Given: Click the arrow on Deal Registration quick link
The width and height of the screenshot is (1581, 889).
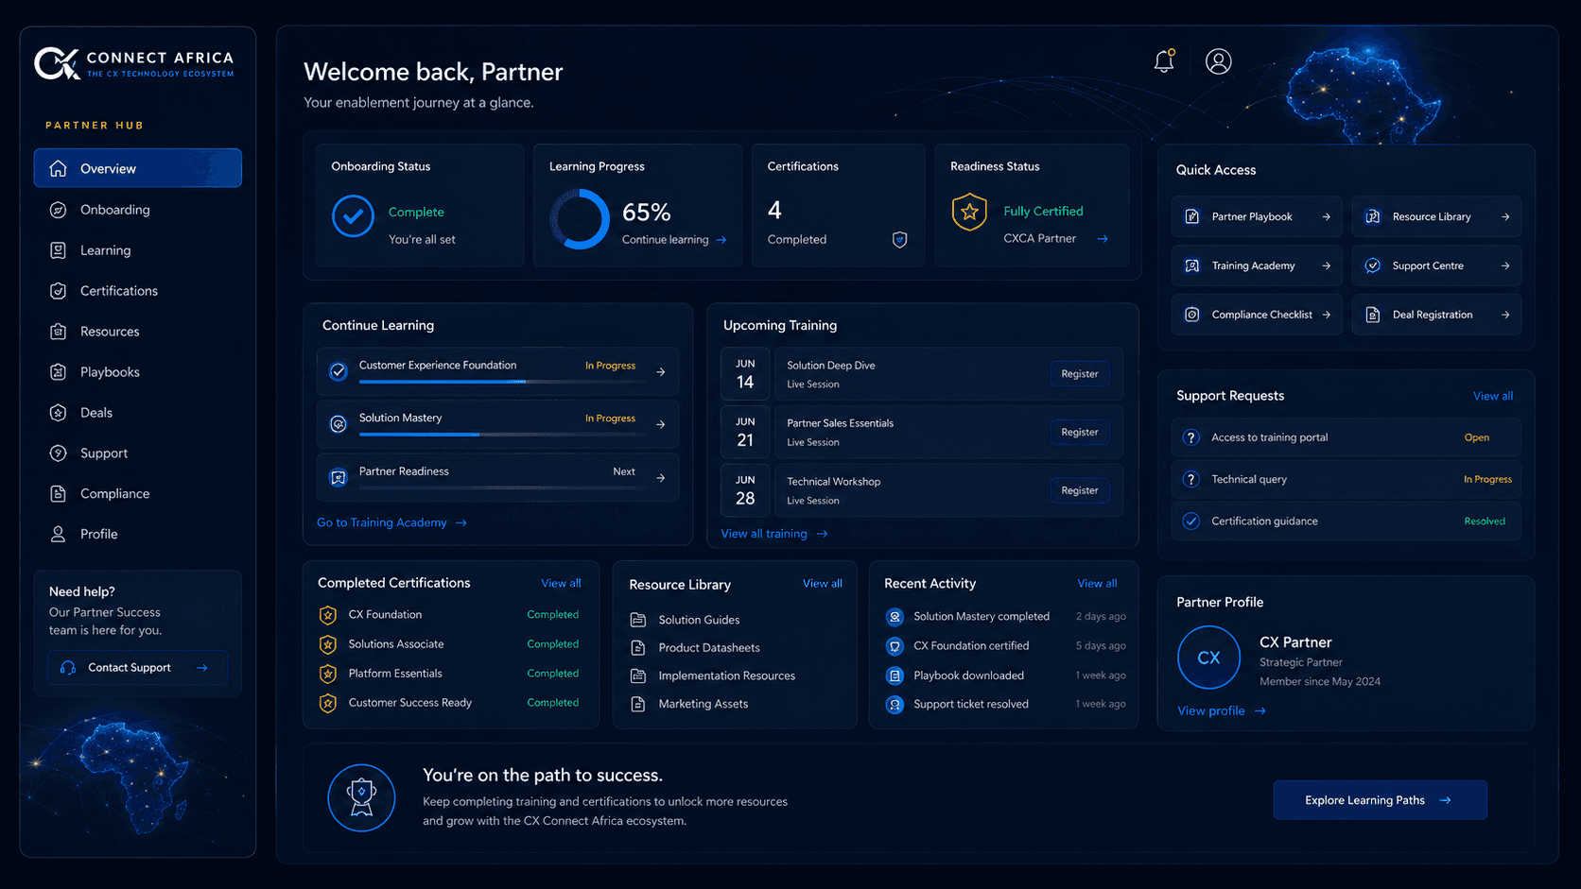Looking at the screenshot, I should (x=1505, y=315).
